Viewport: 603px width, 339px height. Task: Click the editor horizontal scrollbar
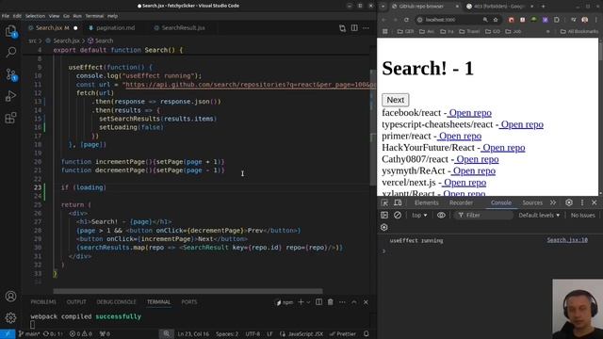187,291
